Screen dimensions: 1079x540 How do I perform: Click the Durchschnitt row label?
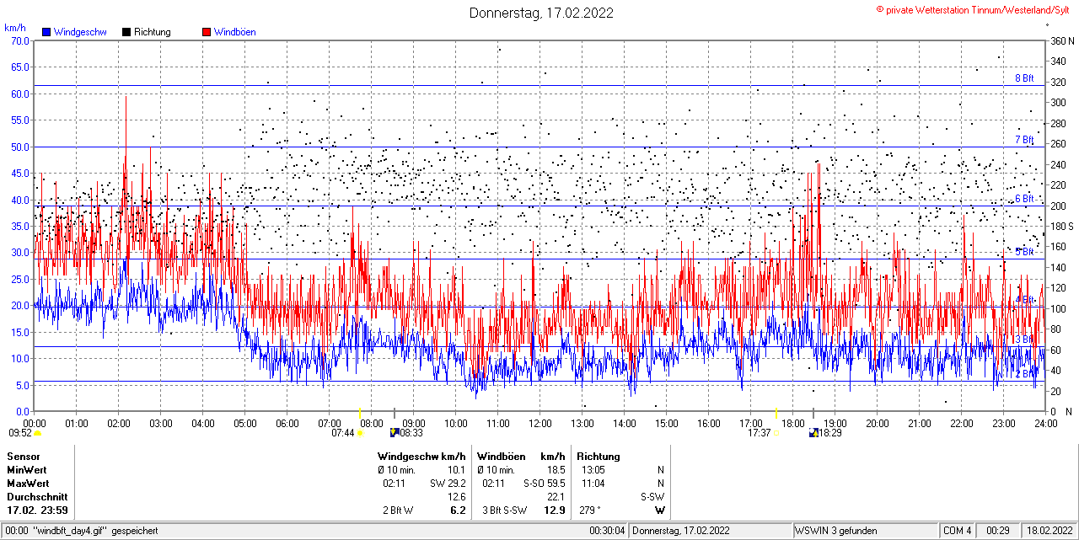(37, 497)
